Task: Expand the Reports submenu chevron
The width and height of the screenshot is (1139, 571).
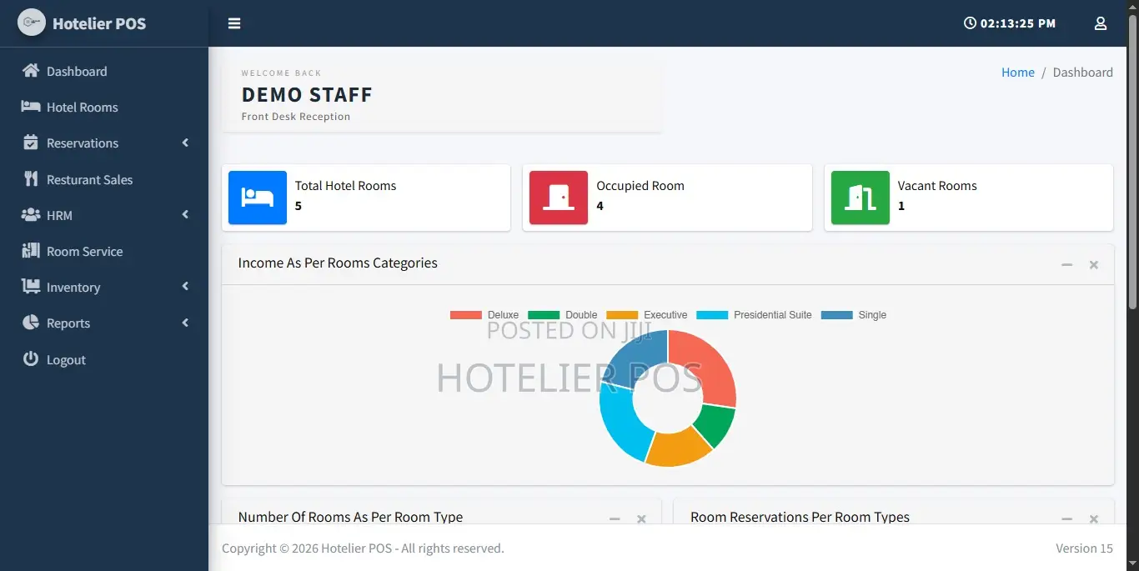Action: 185,323
